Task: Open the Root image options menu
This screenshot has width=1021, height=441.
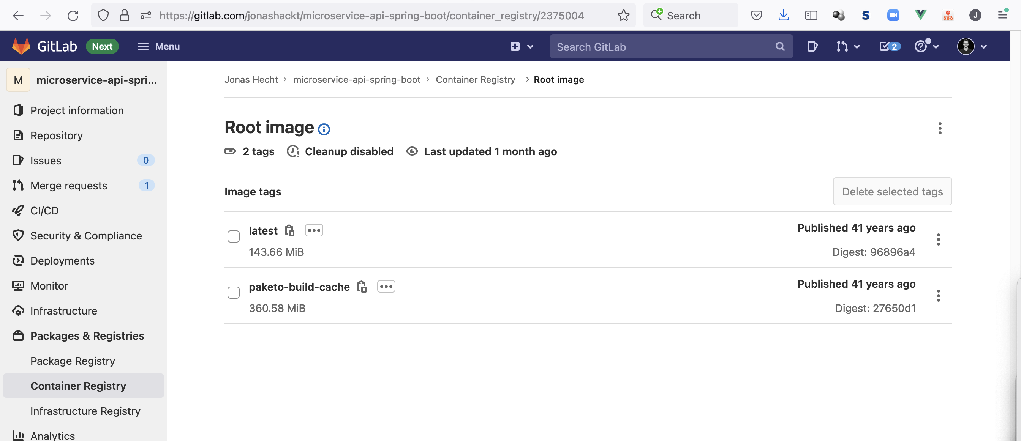Action: pyautogui.click(x=940, y=128)
